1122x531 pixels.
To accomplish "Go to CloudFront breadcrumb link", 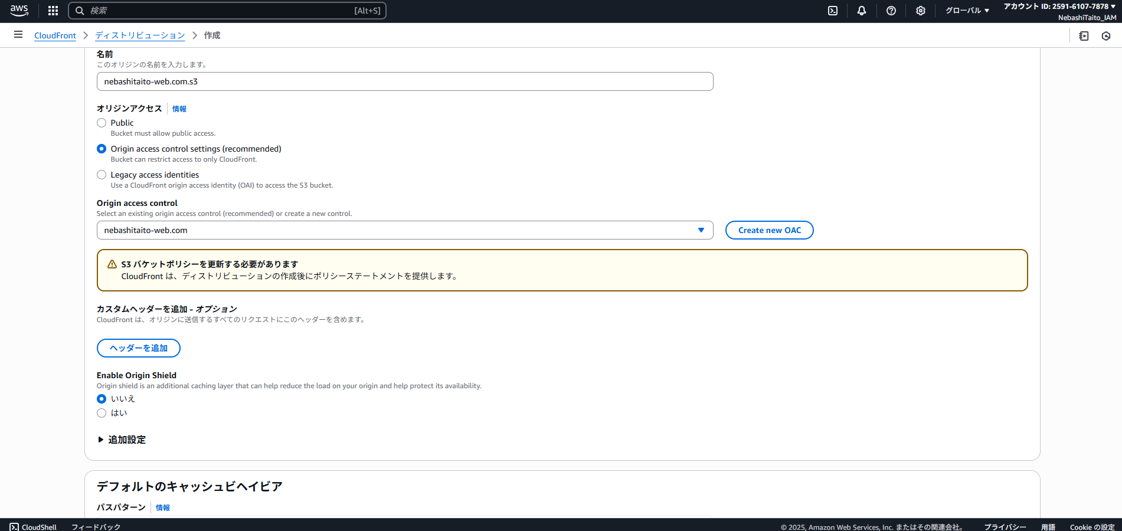I will tap(55, 35).
